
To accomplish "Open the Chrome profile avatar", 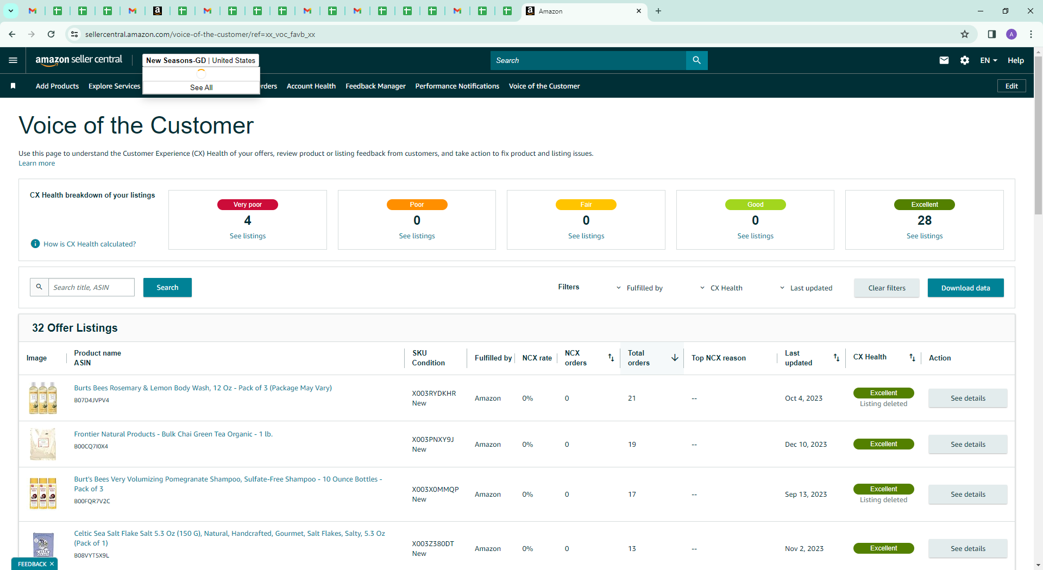I will 1011,34.
